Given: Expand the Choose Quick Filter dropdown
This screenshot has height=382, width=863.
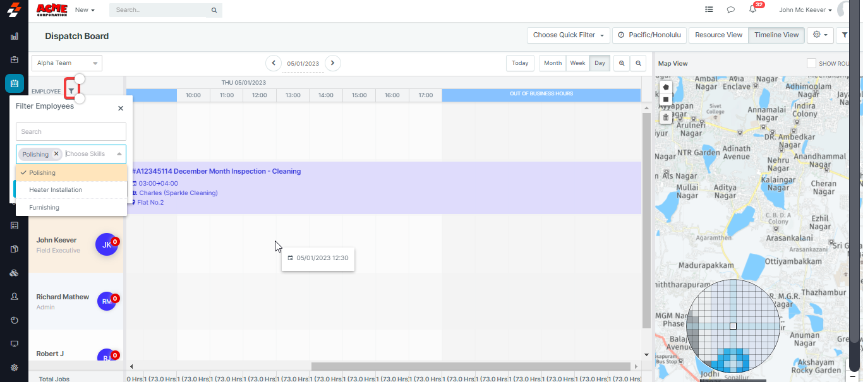Looking at the screenshot, I should point(569,35).
